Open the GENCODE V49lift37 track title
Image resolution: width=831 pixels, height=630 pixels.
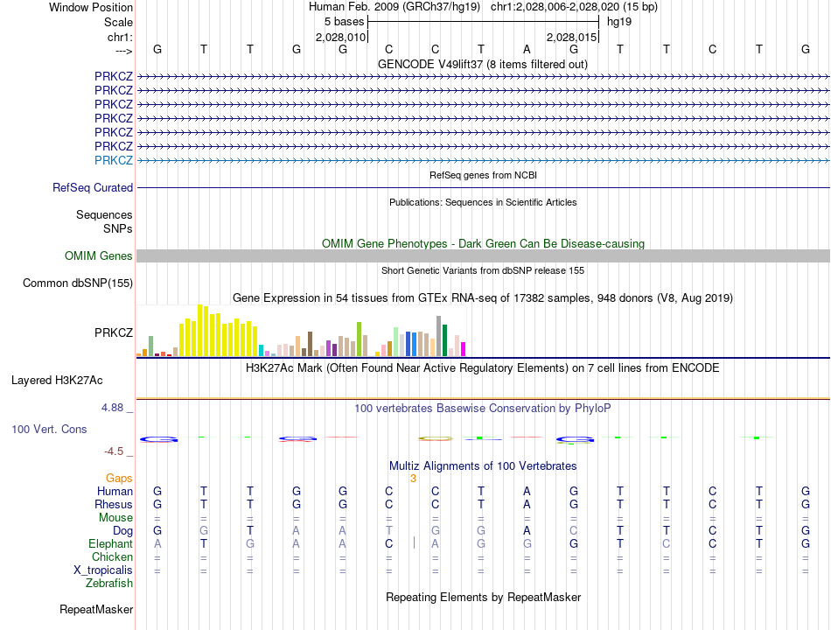click(x=483, y=64)
